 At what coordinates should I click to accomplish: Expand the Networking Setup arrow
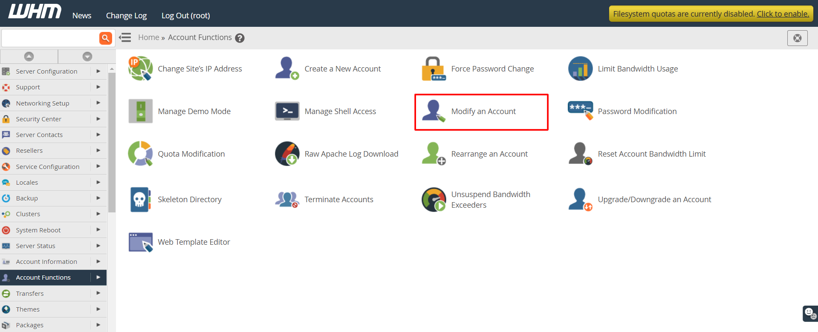[x=98, y=103]
